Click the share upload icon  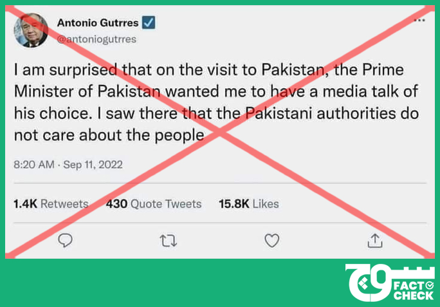[x=375, y=241]
